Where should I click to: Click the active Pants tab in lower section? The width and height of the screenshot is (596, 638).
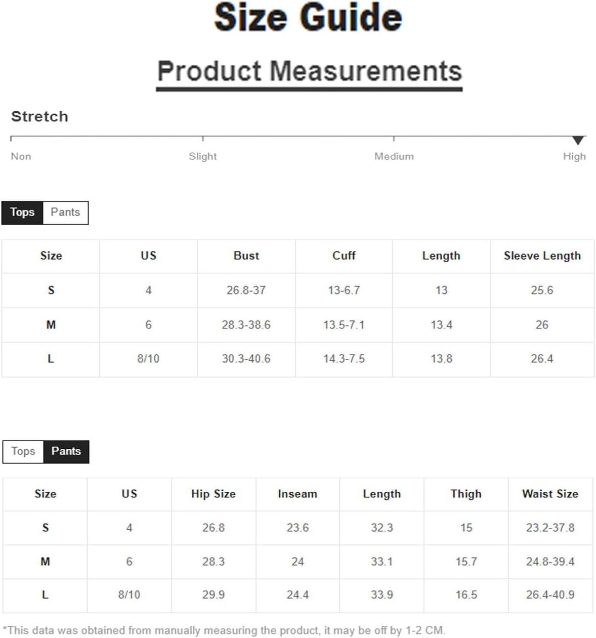(x=66, y=451)
